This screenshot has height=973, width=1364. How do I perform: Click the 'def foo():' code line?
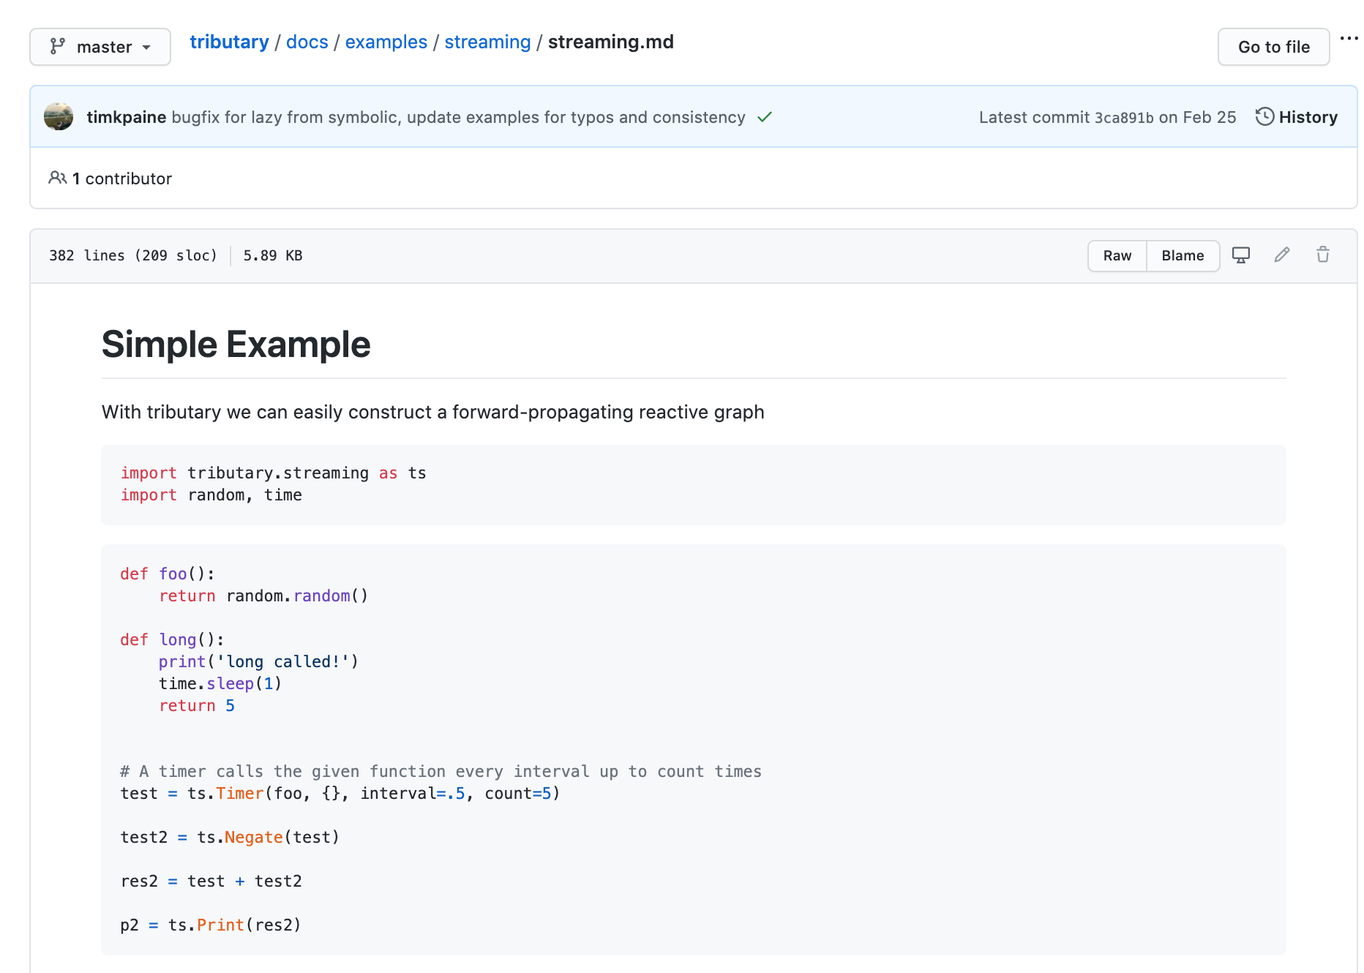point(168,574)
